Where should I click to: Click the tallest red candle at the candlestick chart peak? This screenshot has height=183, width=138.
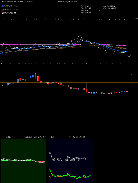click(x=36, y=75)
